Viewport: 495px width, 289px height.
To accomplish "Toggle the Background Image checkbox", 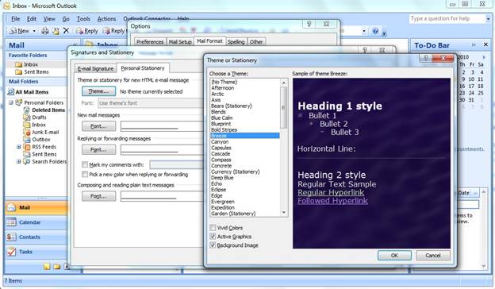I will pos(213,245).
